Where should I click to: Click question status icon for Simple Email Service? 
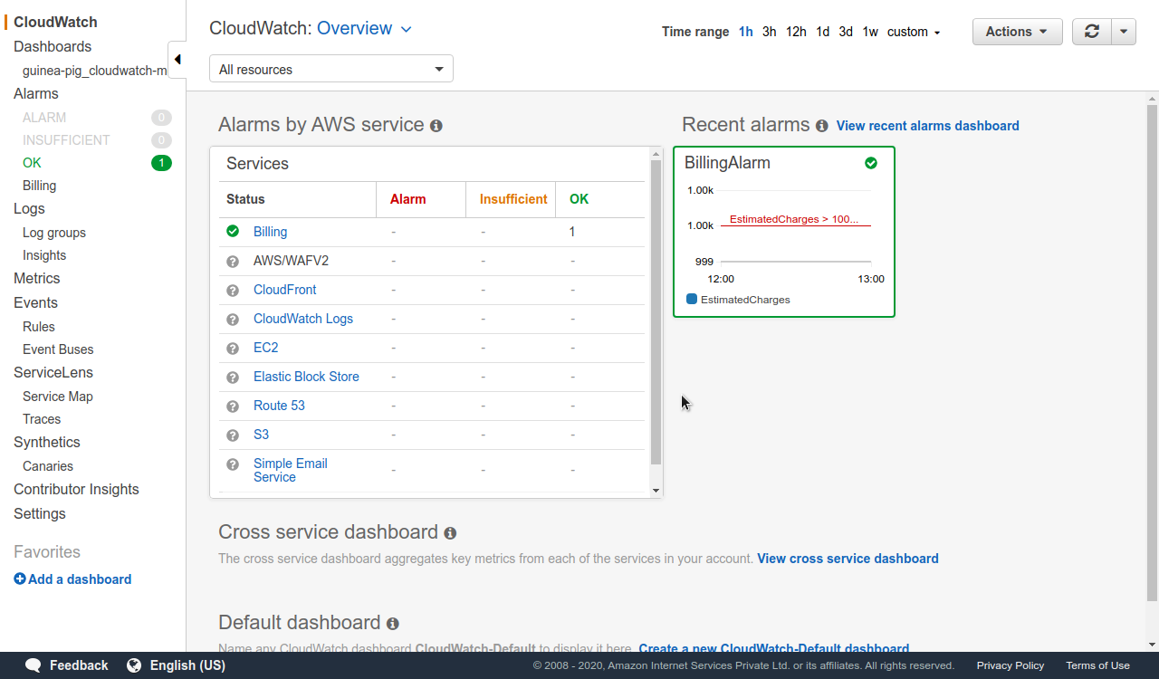pyautogui.click(x=233, y=464)
